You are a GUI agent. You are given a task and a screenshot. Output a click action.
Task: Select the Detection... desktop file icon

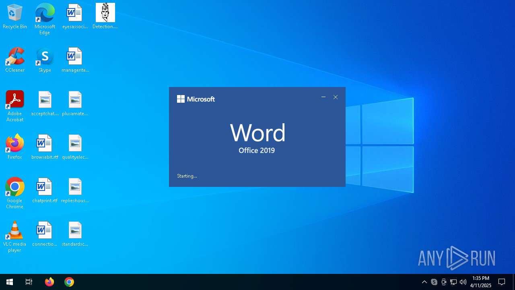pyautogui.click(x=105, y=17)
